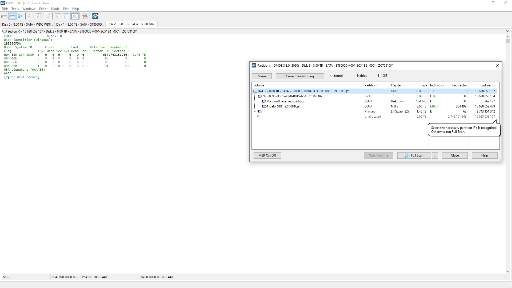Open the Disk menu
Viewport: 512px width, 288px height.
(5, 9)
